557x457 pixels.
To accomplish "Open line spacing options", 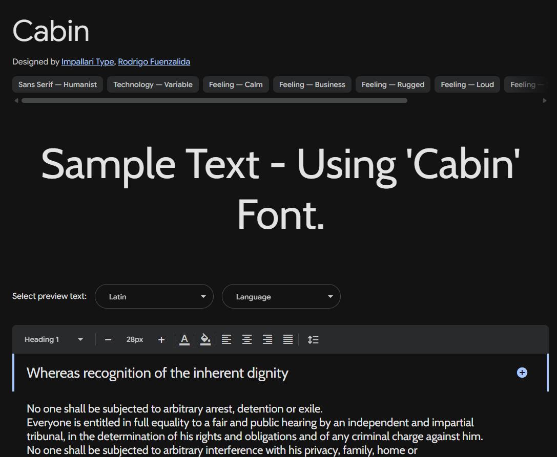I will (313, 340).
